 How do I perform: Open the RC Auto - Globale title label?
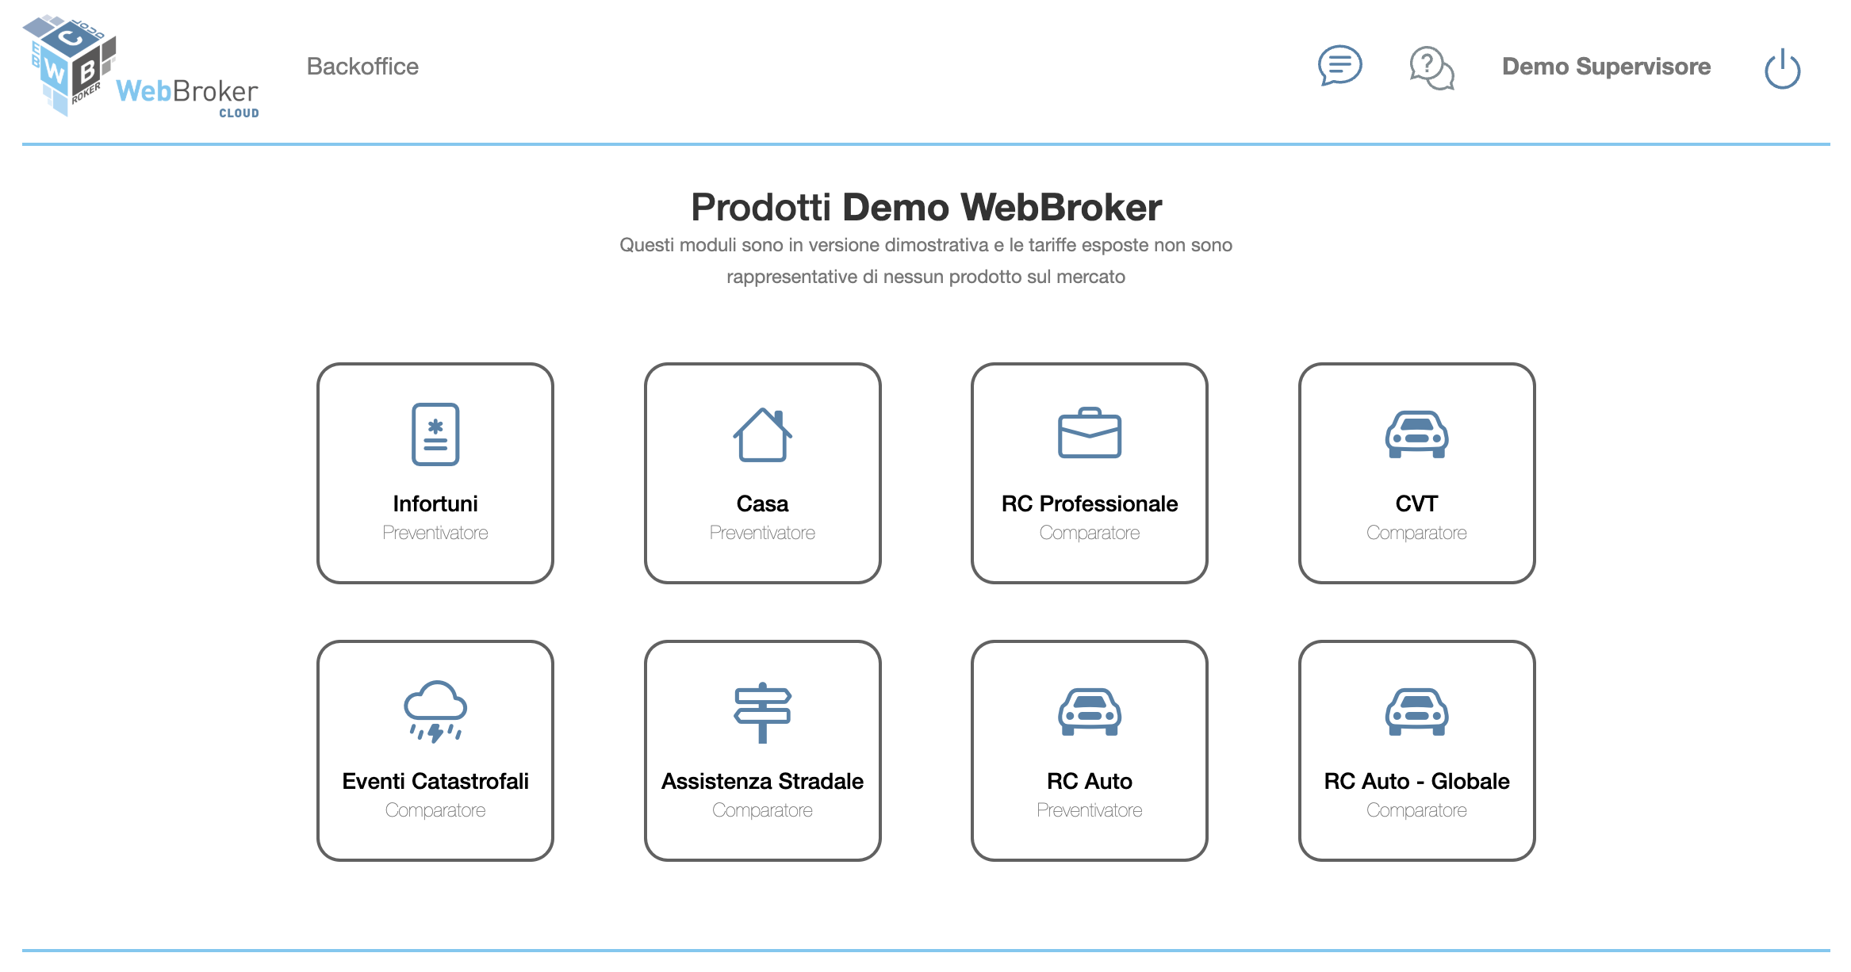click(x=1416, y=781)
